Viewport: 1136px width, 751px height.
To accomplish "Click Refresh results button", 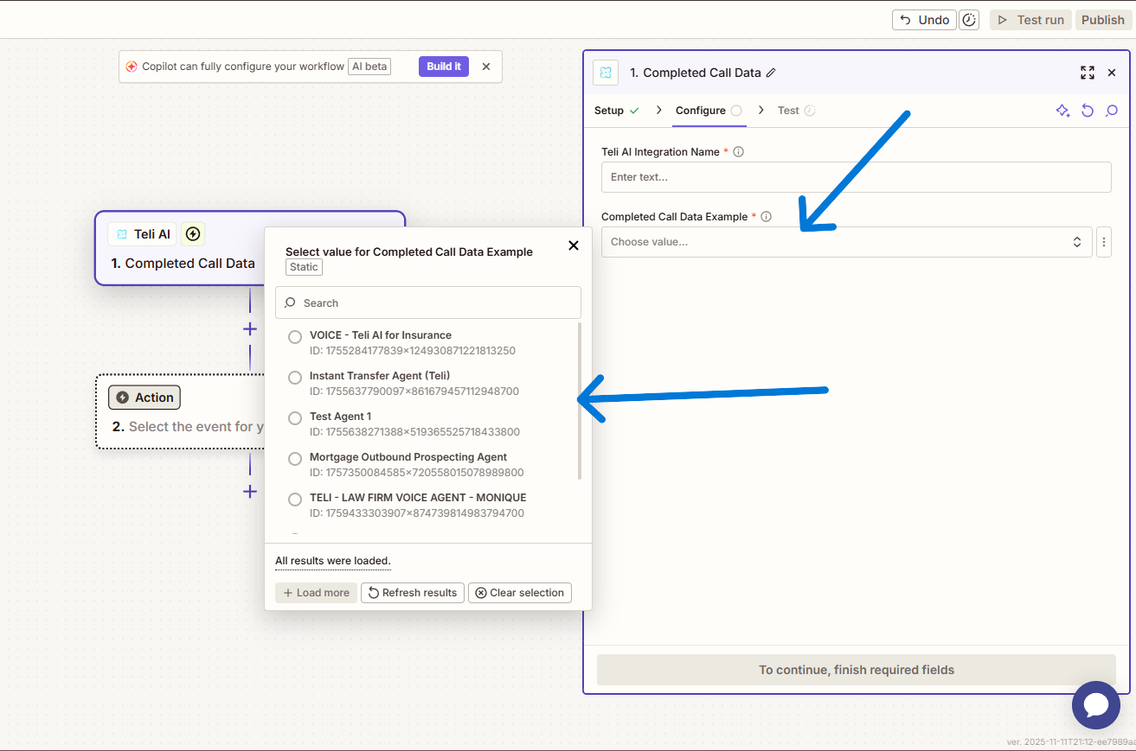I will (413, 593).
